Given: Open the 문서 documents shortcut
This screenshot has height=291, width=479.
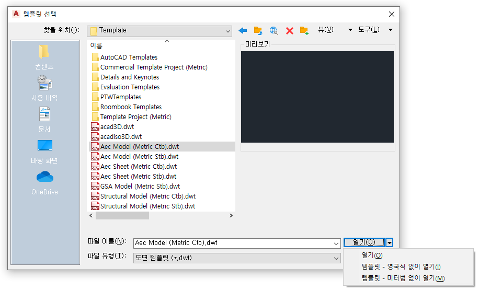Looking at the screenshot, I should coord(44,120).
